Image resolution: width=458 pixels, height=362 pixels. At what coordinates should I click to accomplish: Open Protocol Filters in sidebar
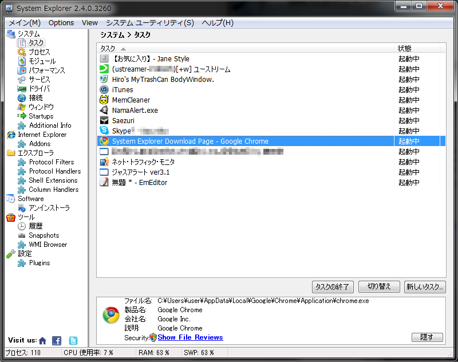(52, 162)
